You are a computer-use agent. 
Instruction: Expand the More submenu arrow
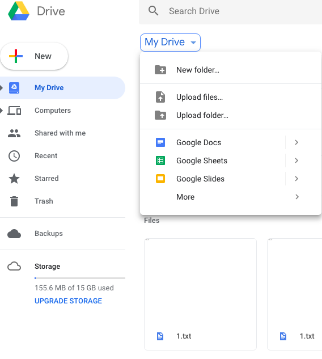click(x=297, y=197)
